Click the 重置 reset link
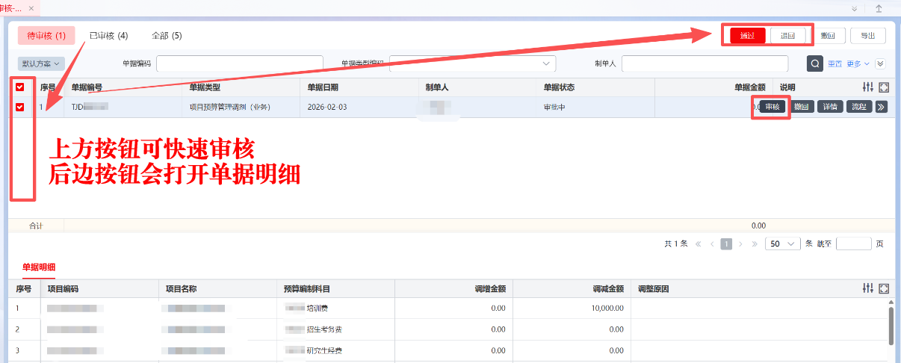This screenshot has width=901, height=363. (x=835, y=63)
